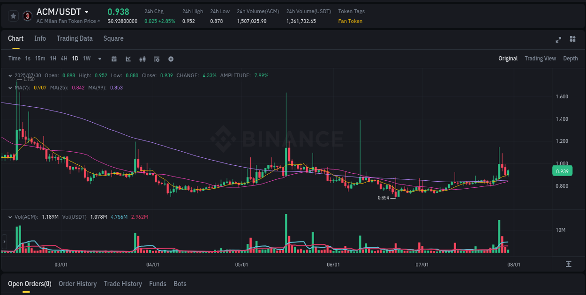Collapse the OHLC info row chevron
The height and width of the screenshot is (295, 586).
coord(10,75)
